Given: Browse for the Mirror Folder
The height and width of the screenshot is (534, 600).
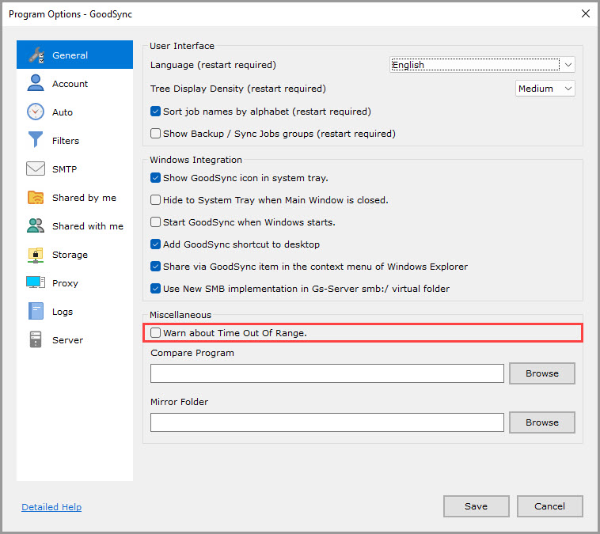Looking at the screenshot, I should point(542,422).
